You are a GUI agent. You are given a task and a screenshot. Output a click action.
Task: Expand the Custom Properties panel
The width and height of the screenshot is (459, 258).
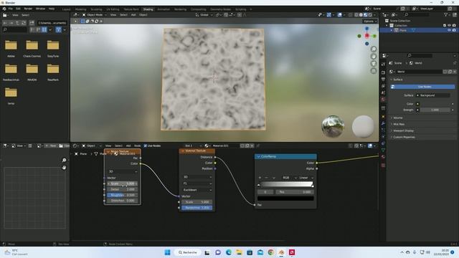pyautogui.click(x=404, y=137)
